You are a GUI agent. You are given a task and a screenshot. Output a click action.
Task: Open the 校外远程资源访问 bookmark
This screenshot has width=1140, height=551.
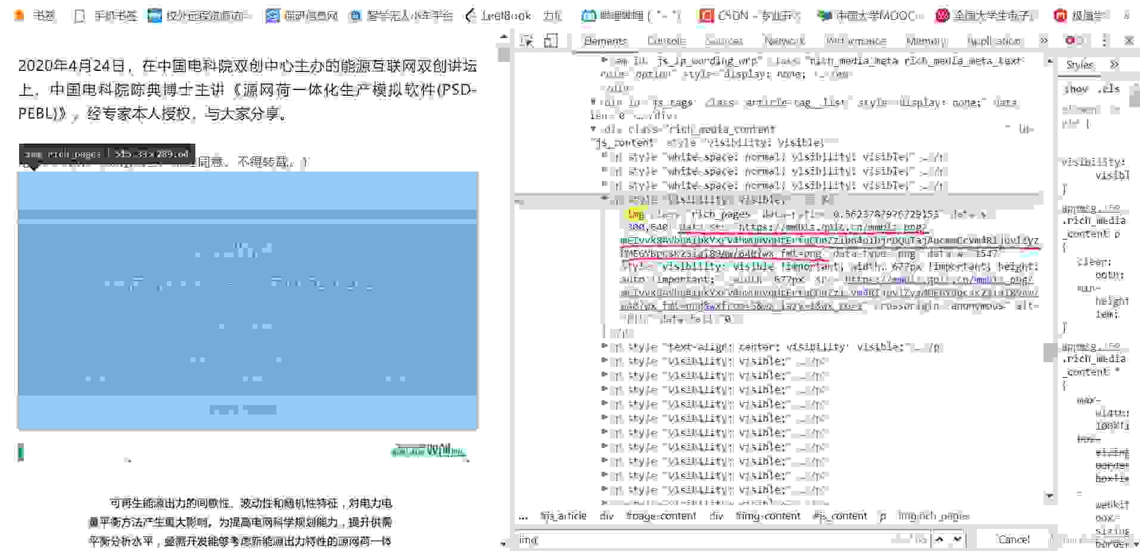pos(200,15)
